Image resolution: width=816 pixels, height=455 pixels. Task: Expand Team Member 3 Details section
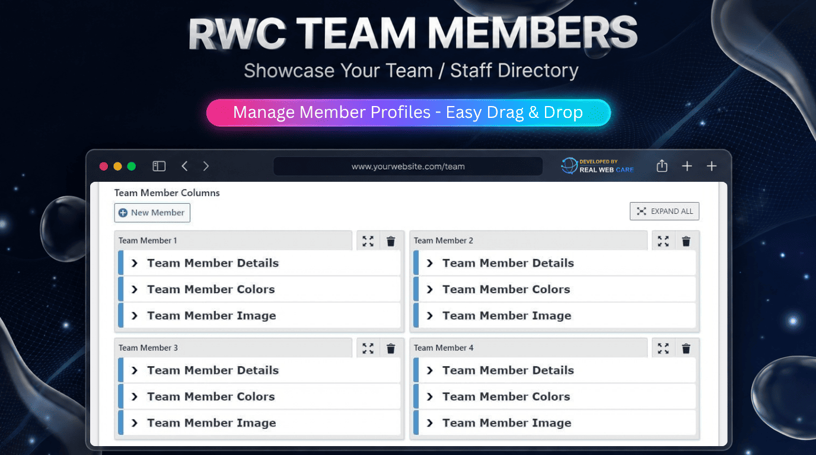click(259, 370)
